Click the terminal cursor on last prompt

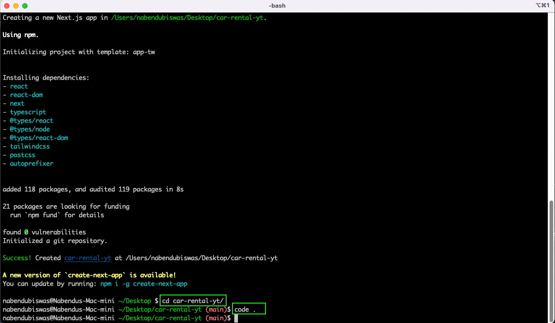point(236,318)
